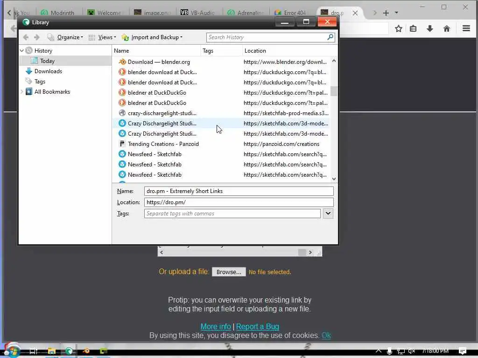478x358 pixels.
Task: Click the Tags input field
Action: coord(232,213)
